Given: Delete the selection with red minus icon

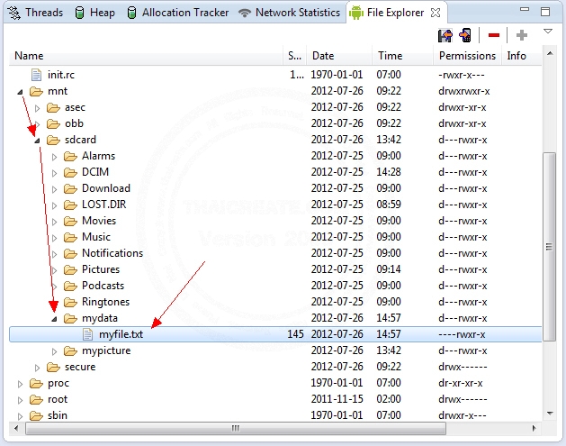Looking at the screenshot, I should click(x=493, y=35).
